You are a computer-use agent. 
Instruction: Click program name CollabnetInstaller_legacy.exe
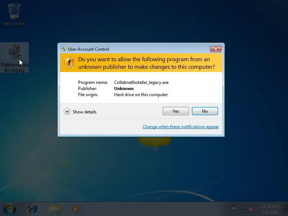(141, 82)
